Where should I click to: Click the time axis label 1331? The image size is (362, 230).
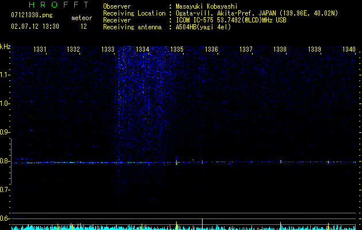point(40,49)
